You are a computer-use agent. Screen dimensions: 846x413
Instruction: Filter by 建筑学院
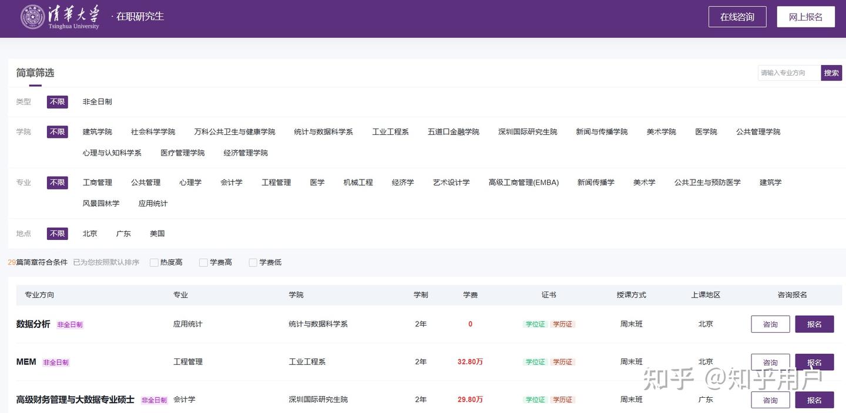(98, 132)
